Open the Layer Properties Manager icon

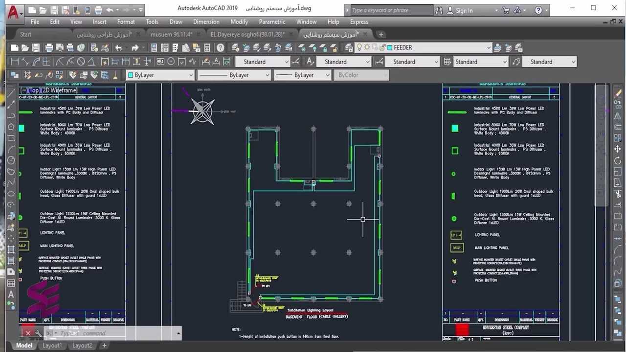click(x=349, y=48)
